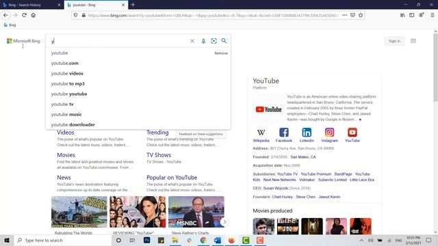Reload the current page
The width and height of the screenshot is (438, 246).
point(25,15)
